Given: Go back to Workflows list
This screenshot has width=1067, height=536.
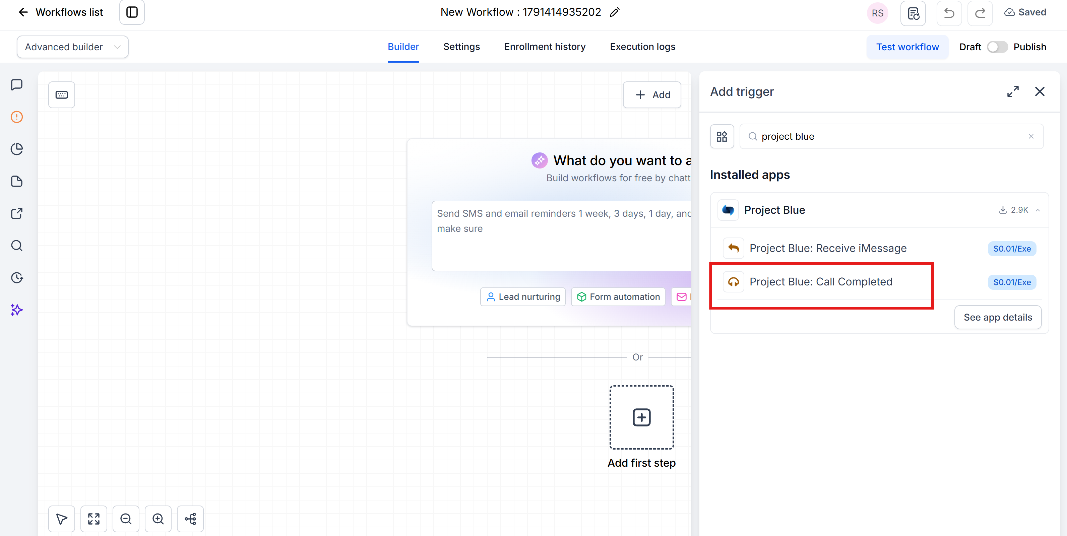Looking at the screenshot, I should pos(60,12).
